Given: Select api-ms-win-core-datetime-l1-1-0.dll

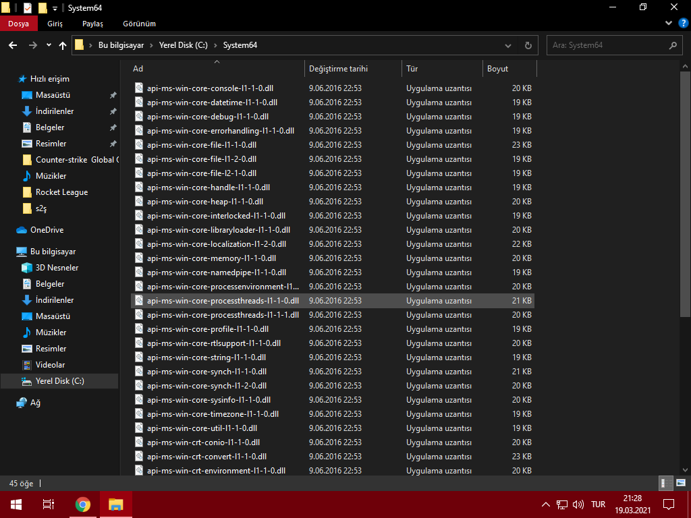Looking at the screenshot, I should [333, 103].
